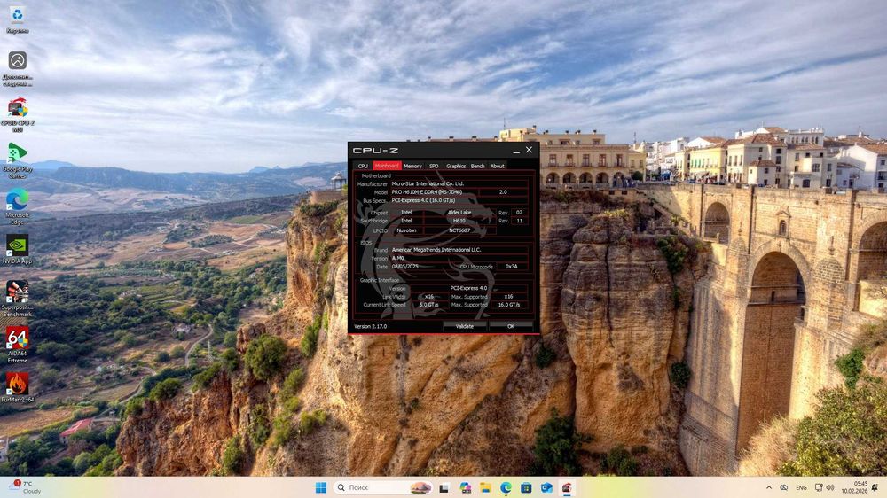Select the Current Link Speed value 5.0 GT/s
The image size is (887, 498).
point(429,305)
